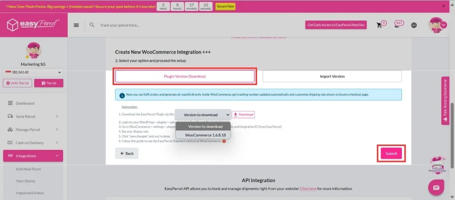Click the globe language icon

point(414,25)
